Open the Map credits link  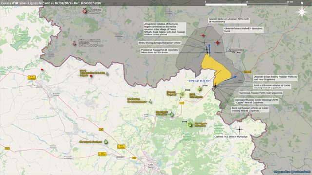[292, 172]
